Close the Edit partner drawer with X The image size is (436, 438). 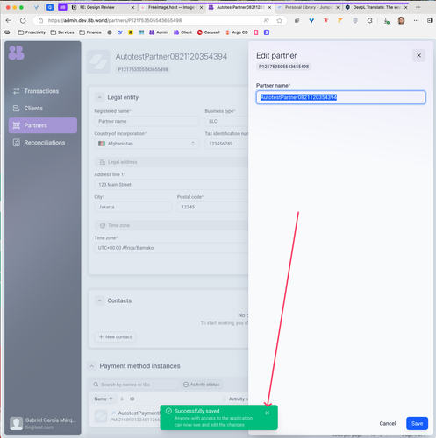tap(418, 55)
